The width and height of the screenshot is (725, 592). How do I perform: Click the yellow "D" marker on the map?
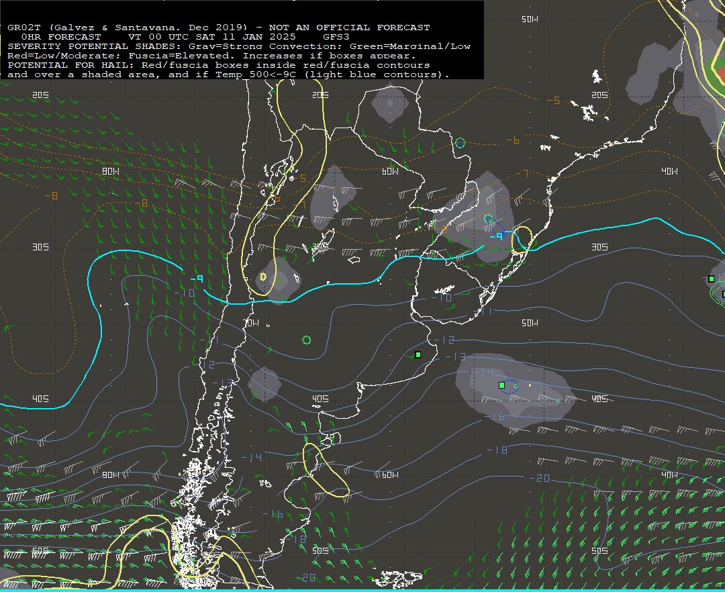(x=263, y=277)
